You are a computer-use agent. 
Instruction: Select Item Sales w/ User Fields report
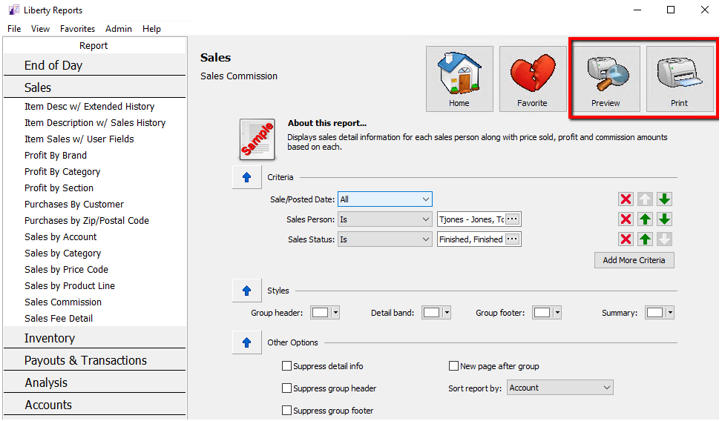[x=79, y=139]
